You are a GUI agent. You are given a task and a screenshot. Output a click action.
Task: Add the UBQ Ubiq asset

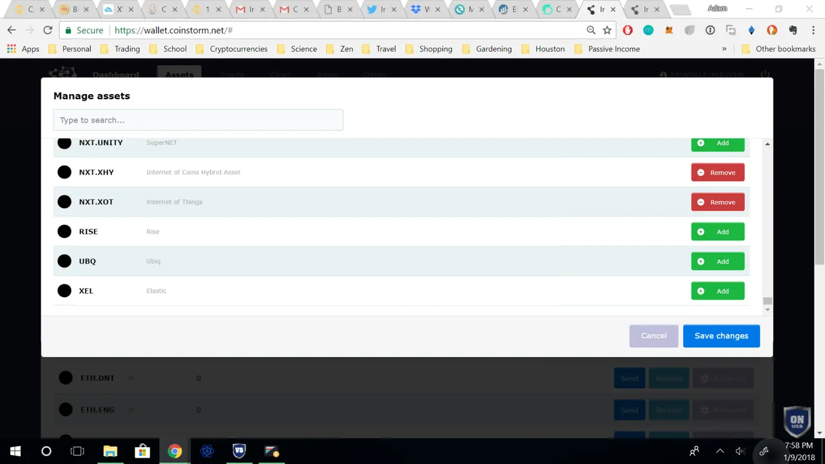coord(717,262)
